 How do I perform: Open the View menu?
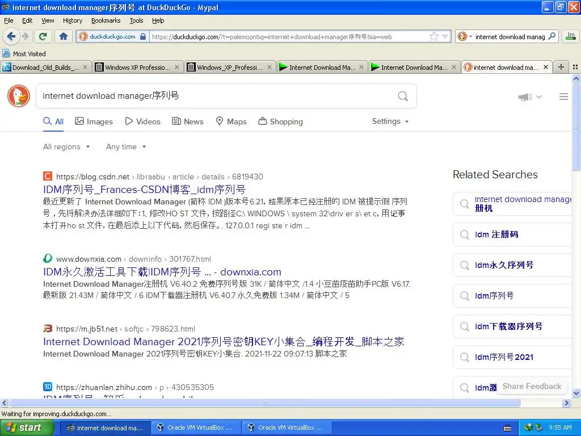click(x=48, y=20)
